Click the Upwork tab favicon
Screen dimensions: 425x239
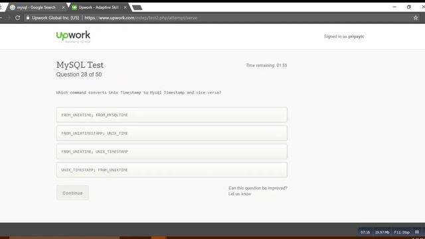click(74, 7)
